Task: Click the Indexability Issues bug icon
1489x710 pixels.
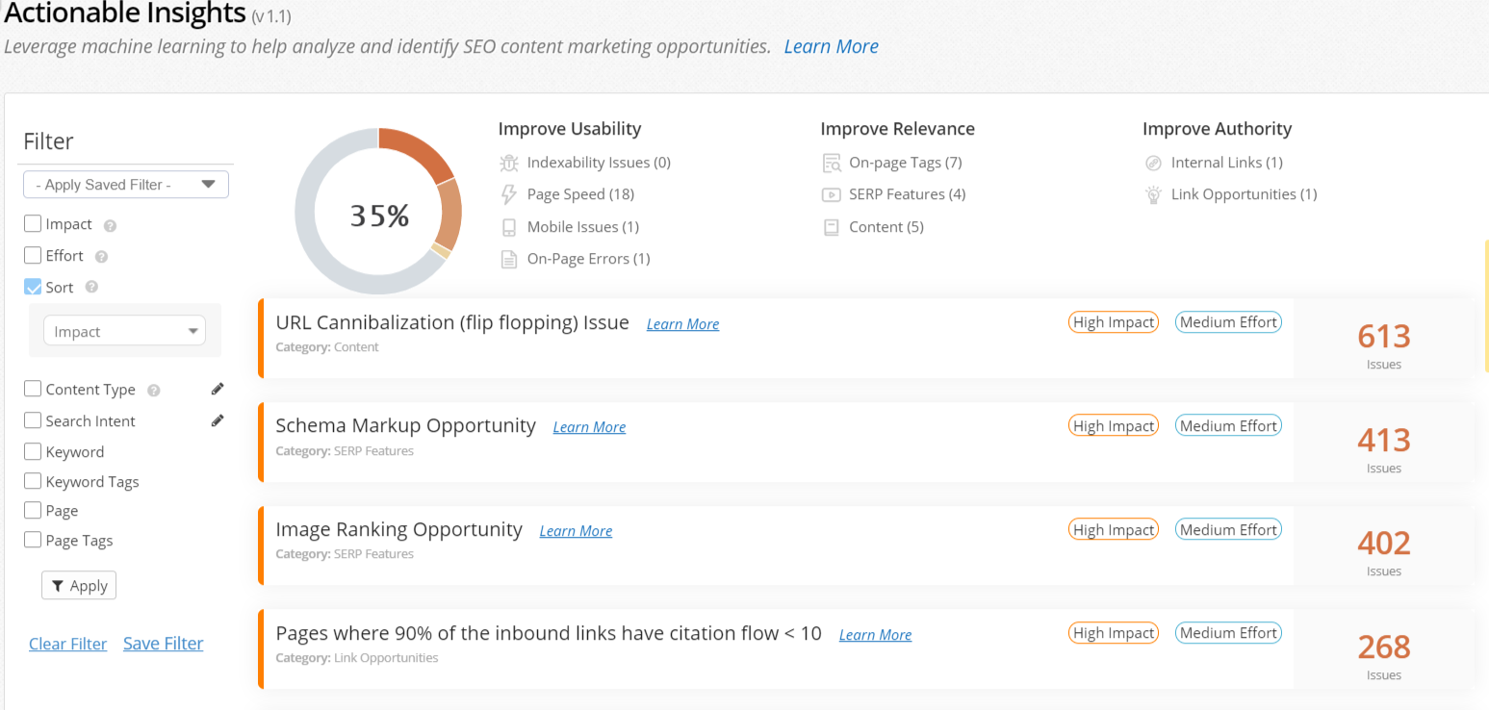Action: 509,163
